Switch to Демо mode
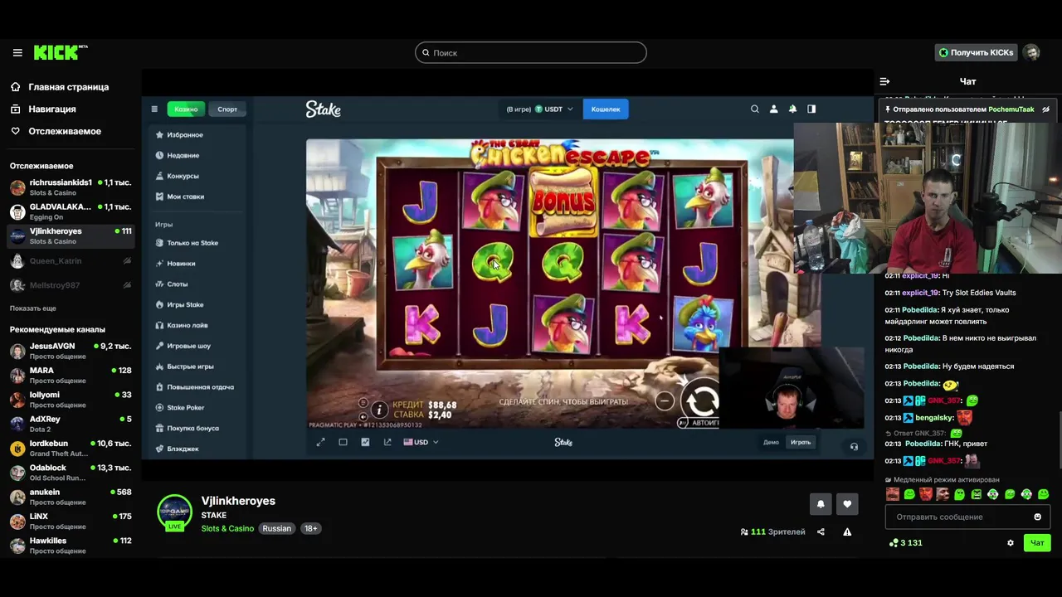Image resolution: width=1062 pixels, height=597 pixels. click(x=771, y=442)
